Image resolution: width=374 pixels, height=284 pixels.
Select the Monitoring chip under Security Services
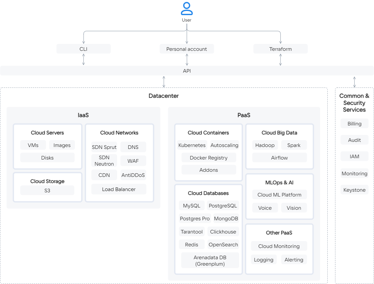[354, 173]
